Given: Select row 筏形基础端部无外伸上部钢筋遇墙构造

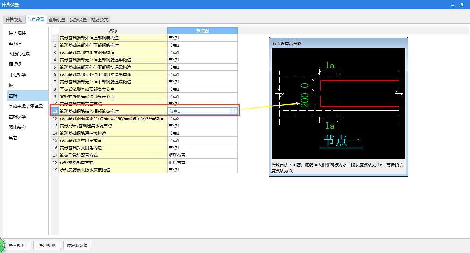Looking at the screenshot, I should pos(113,74).
